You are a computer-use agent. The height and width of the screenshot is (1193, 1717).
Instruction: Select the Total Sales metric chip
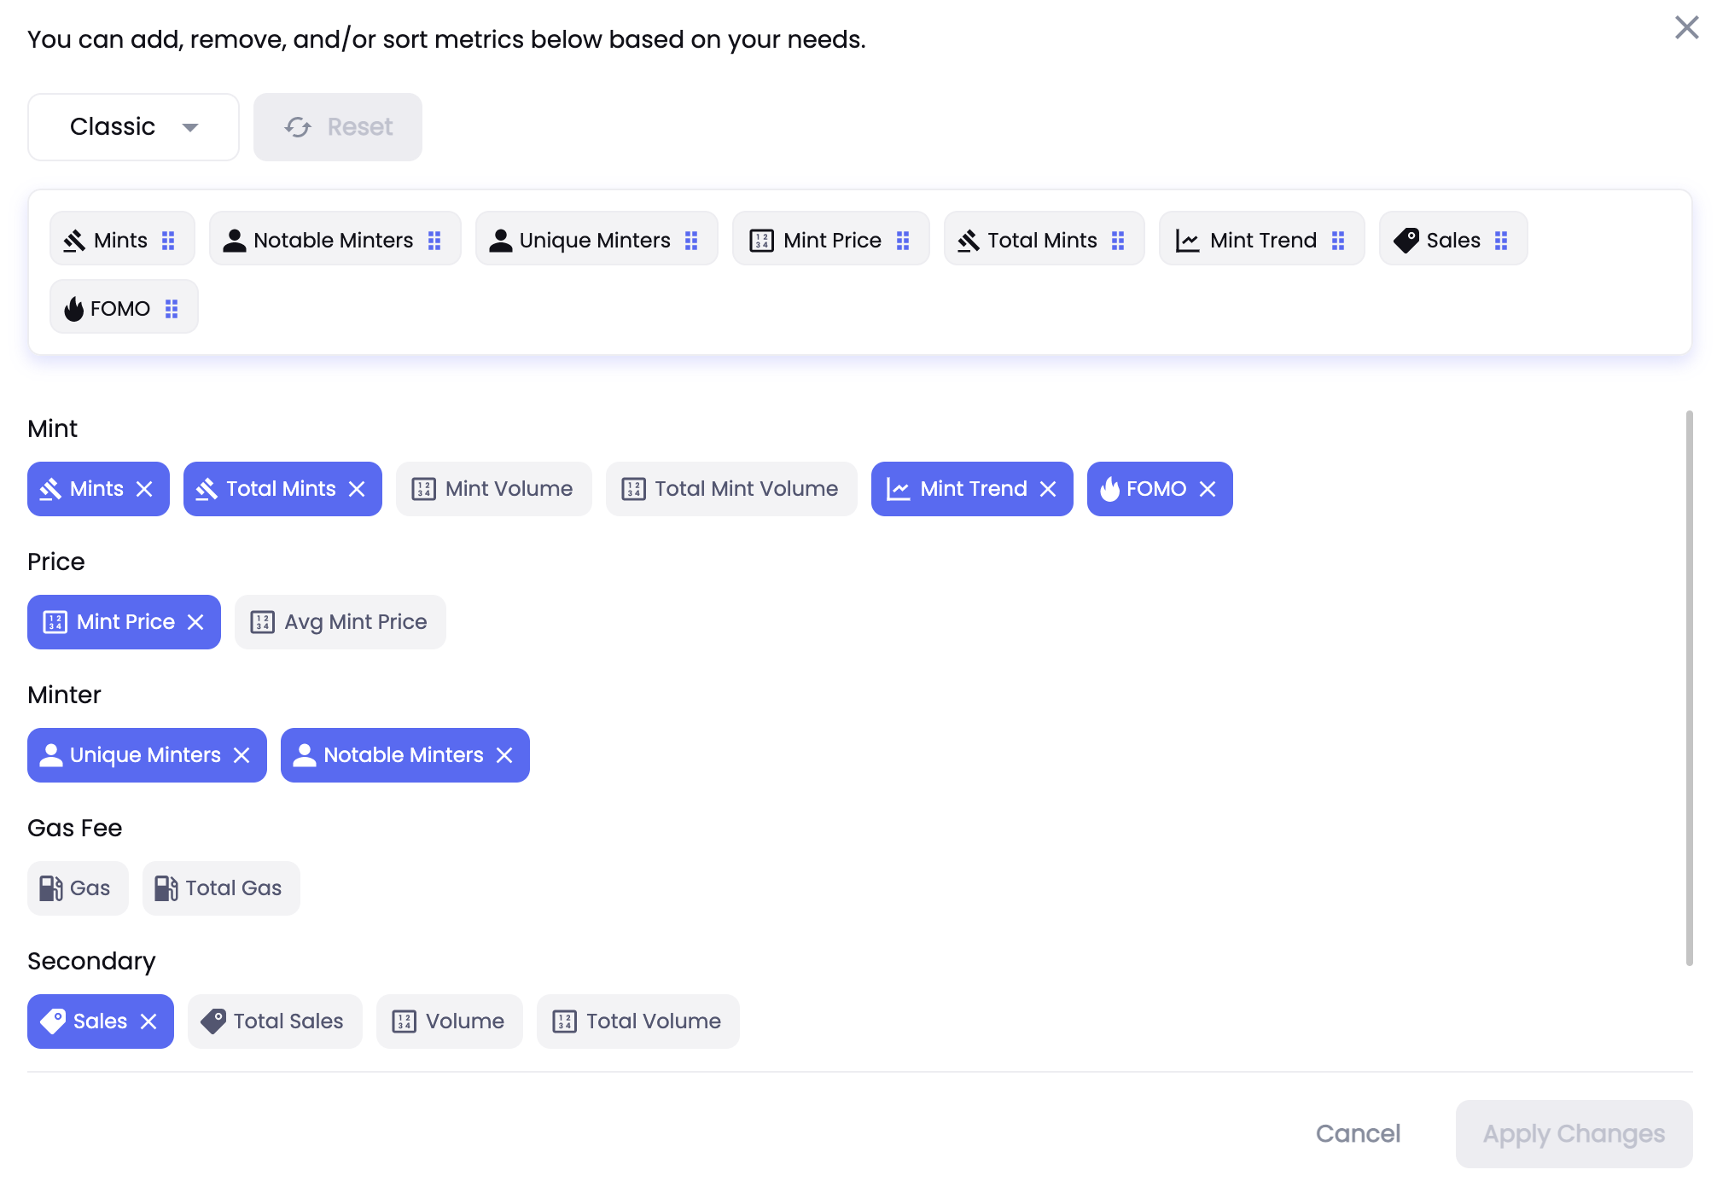[x=274, y=1021]
